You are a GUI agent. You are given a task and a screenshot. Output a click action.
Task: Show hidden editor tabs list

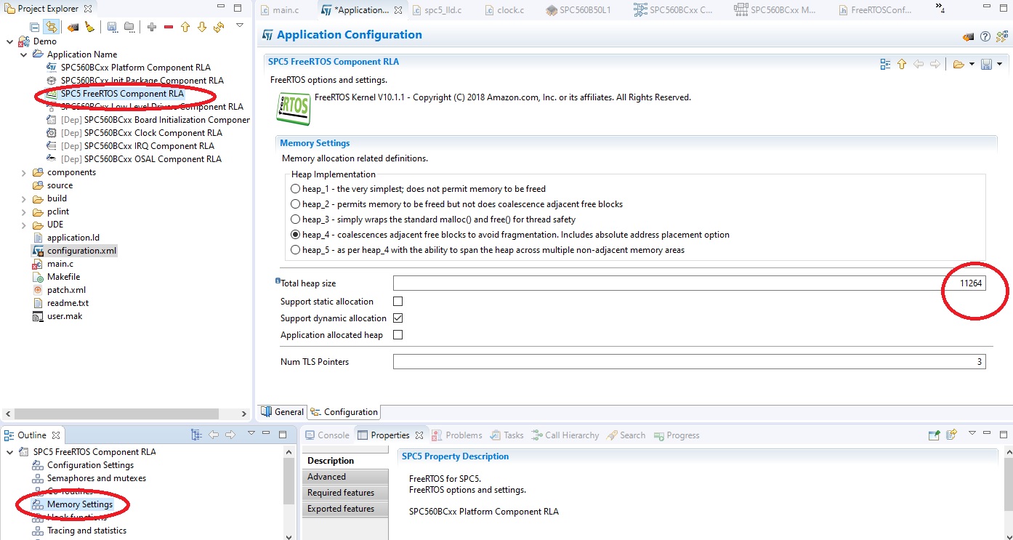pyautogui.click(x=940, y=9)
